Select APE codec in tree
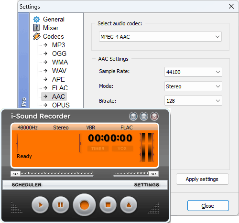The width and height of the screenshot is (239, 223). click(58, 79)
